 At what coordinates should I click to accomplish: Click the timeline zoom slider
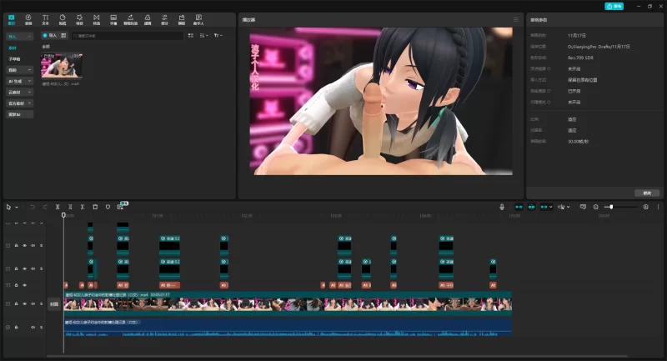pos(612,206)
